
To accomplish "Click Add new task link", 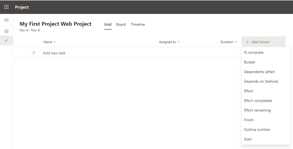I will click(54, 53).
